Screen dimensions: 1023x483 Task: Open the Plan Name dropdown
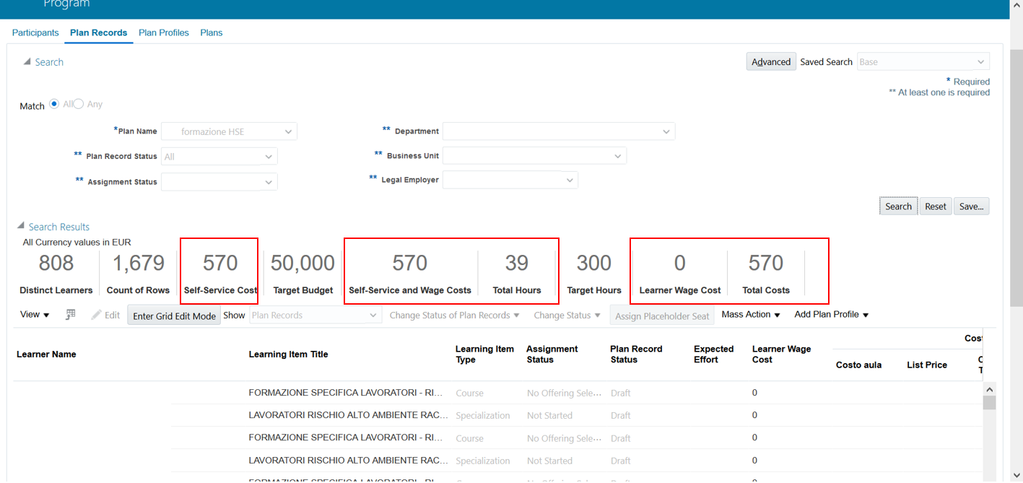(229, 131)
